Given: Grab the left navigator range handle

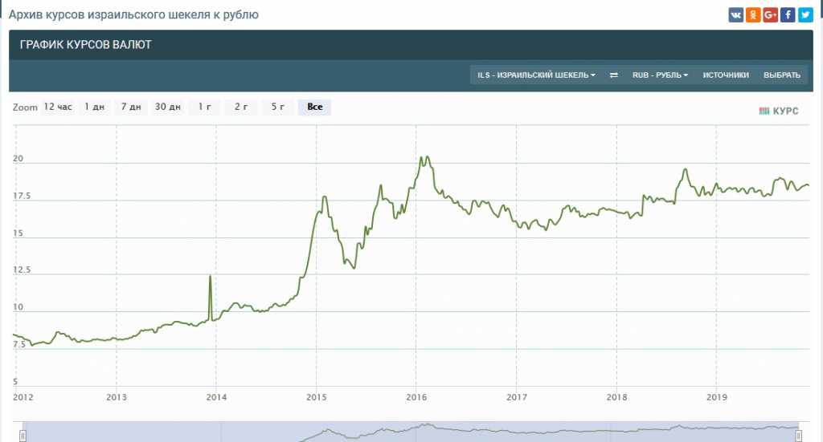Looking at the screenshot, I should pos(23,435).
